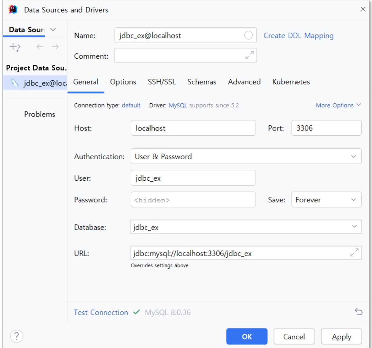The image size is (372, 348).
Task: Click the MySQL driver link
Action: click(x=178, y=105)
